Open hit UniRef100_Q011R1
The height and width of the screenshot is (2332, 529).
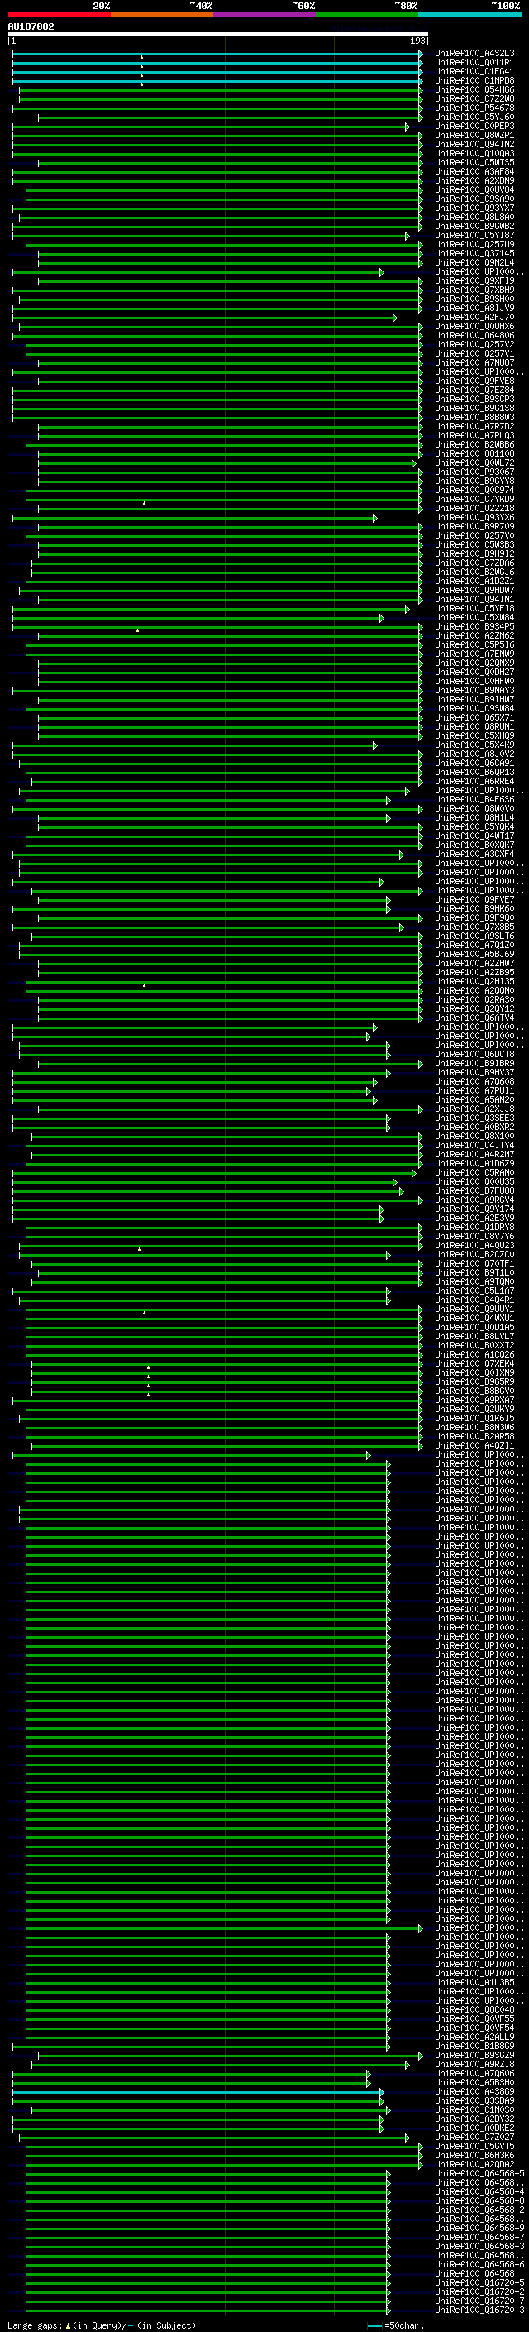pyautogui.click(x=474, y=63)
